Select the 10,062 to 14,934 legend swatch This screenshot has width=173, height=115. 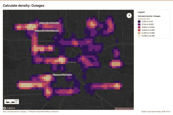(x=139, y=27)
